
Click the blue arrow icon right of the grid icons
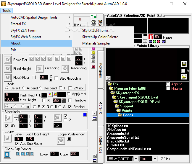coord(164,42)
